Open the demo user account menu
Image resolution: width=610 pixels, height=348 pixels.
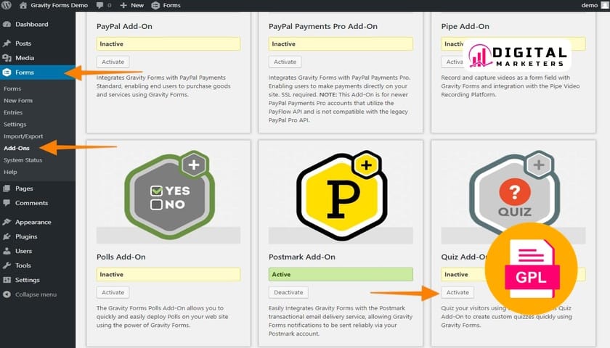click(592, 5)
